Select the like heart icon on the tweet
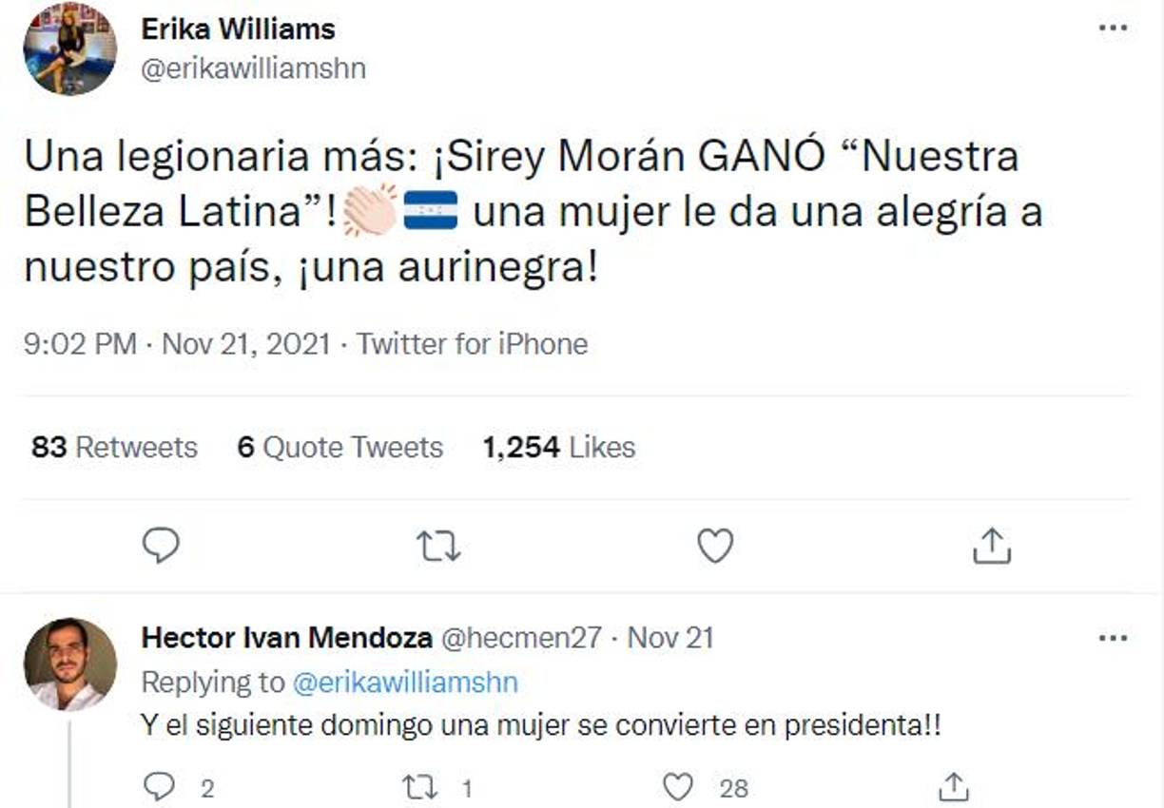Viewport: 1164px width, 808px height. [713, 545]
